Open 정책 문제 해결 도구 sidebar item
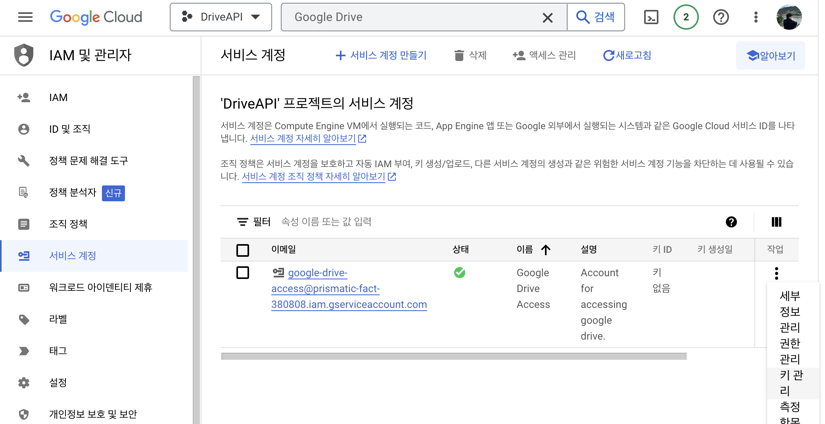 [x=94, y=161]
